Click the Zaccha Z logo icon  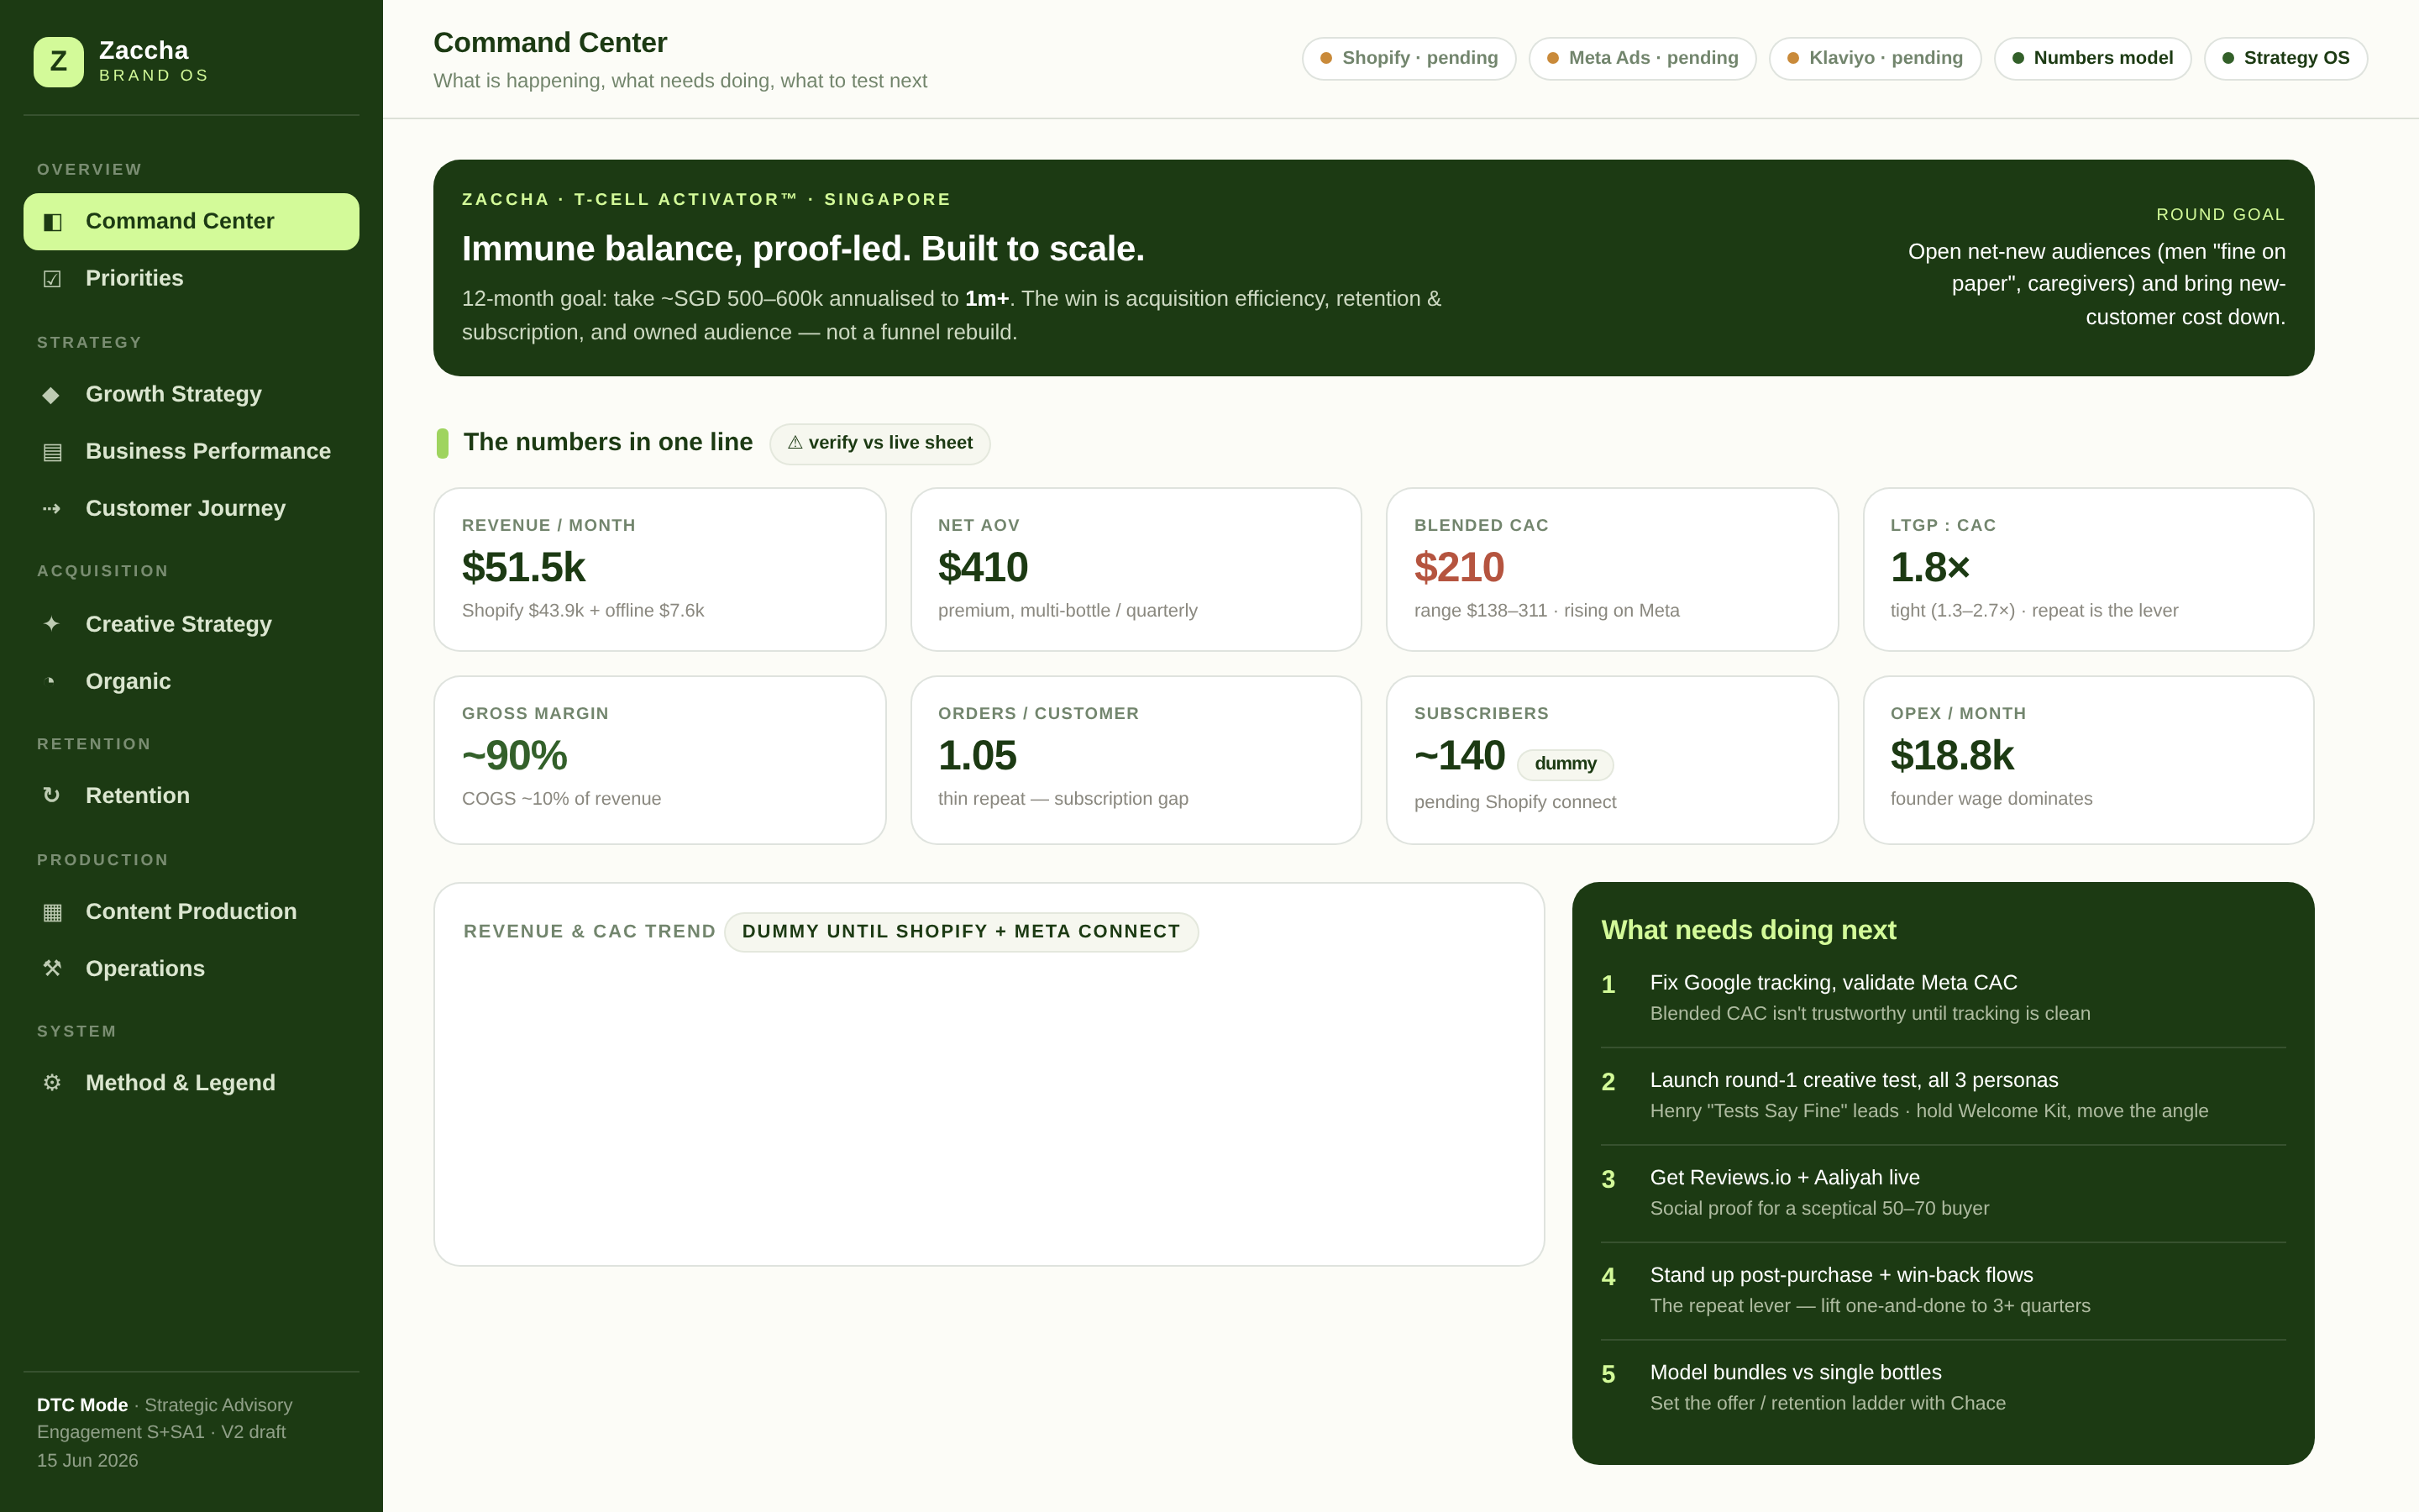[58, 62]
